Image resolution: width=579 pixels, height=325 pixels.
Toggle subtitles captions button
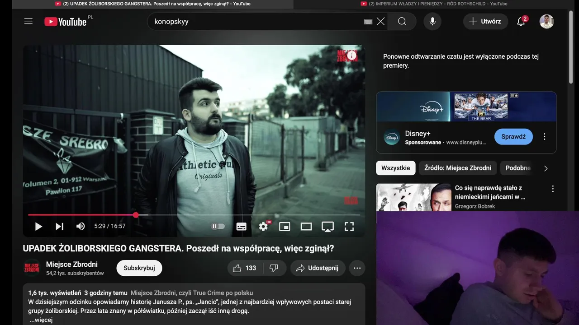coord(242,227)
